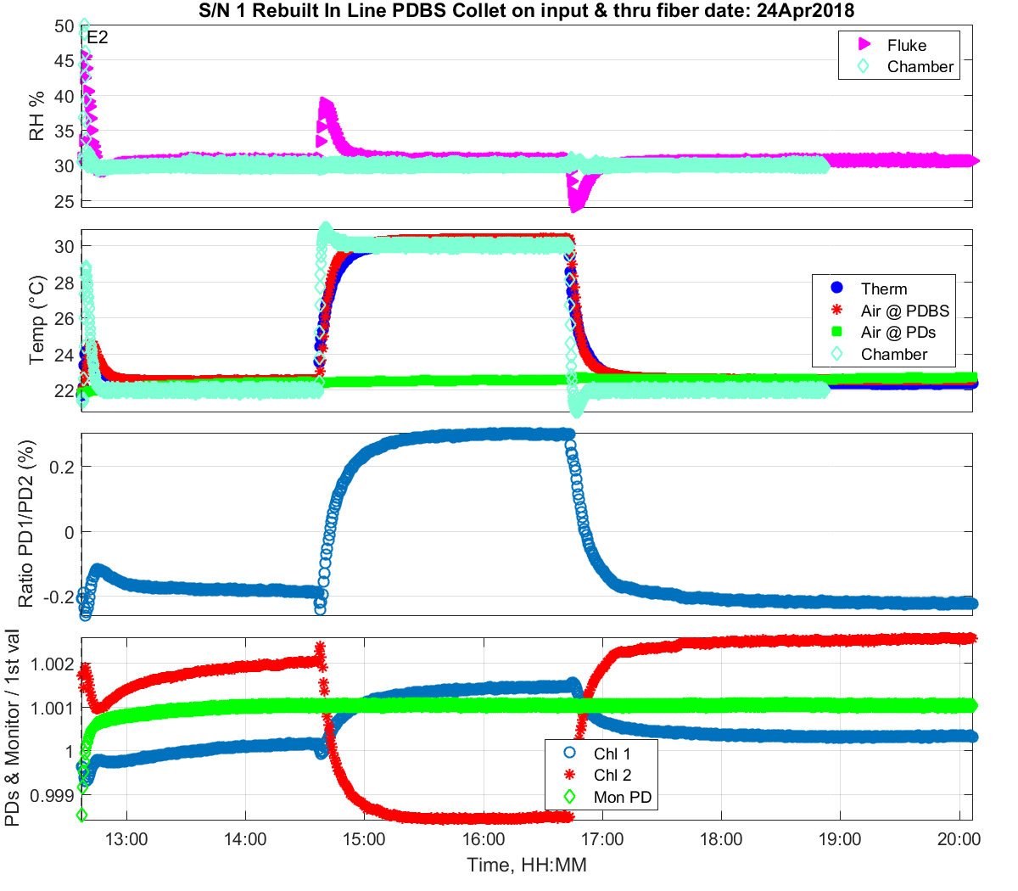The height and width of the screenshot is (891, 1018).
Task: Click the Mon PD green diamond marker
Action: (569, 797)
